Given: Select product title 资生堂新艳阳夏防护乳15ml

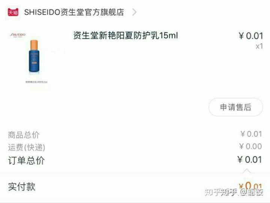Looking at the screenshot, I should point(126,36).
